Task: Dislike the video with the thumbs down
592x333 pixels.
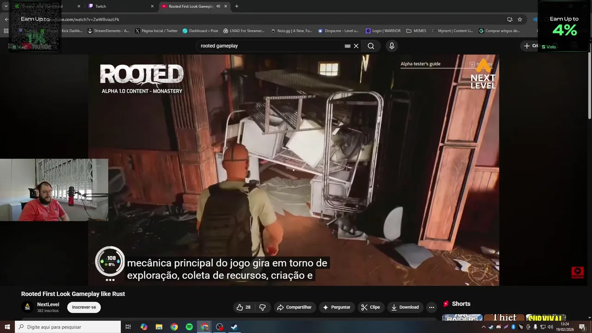Action: click(262, 307)
